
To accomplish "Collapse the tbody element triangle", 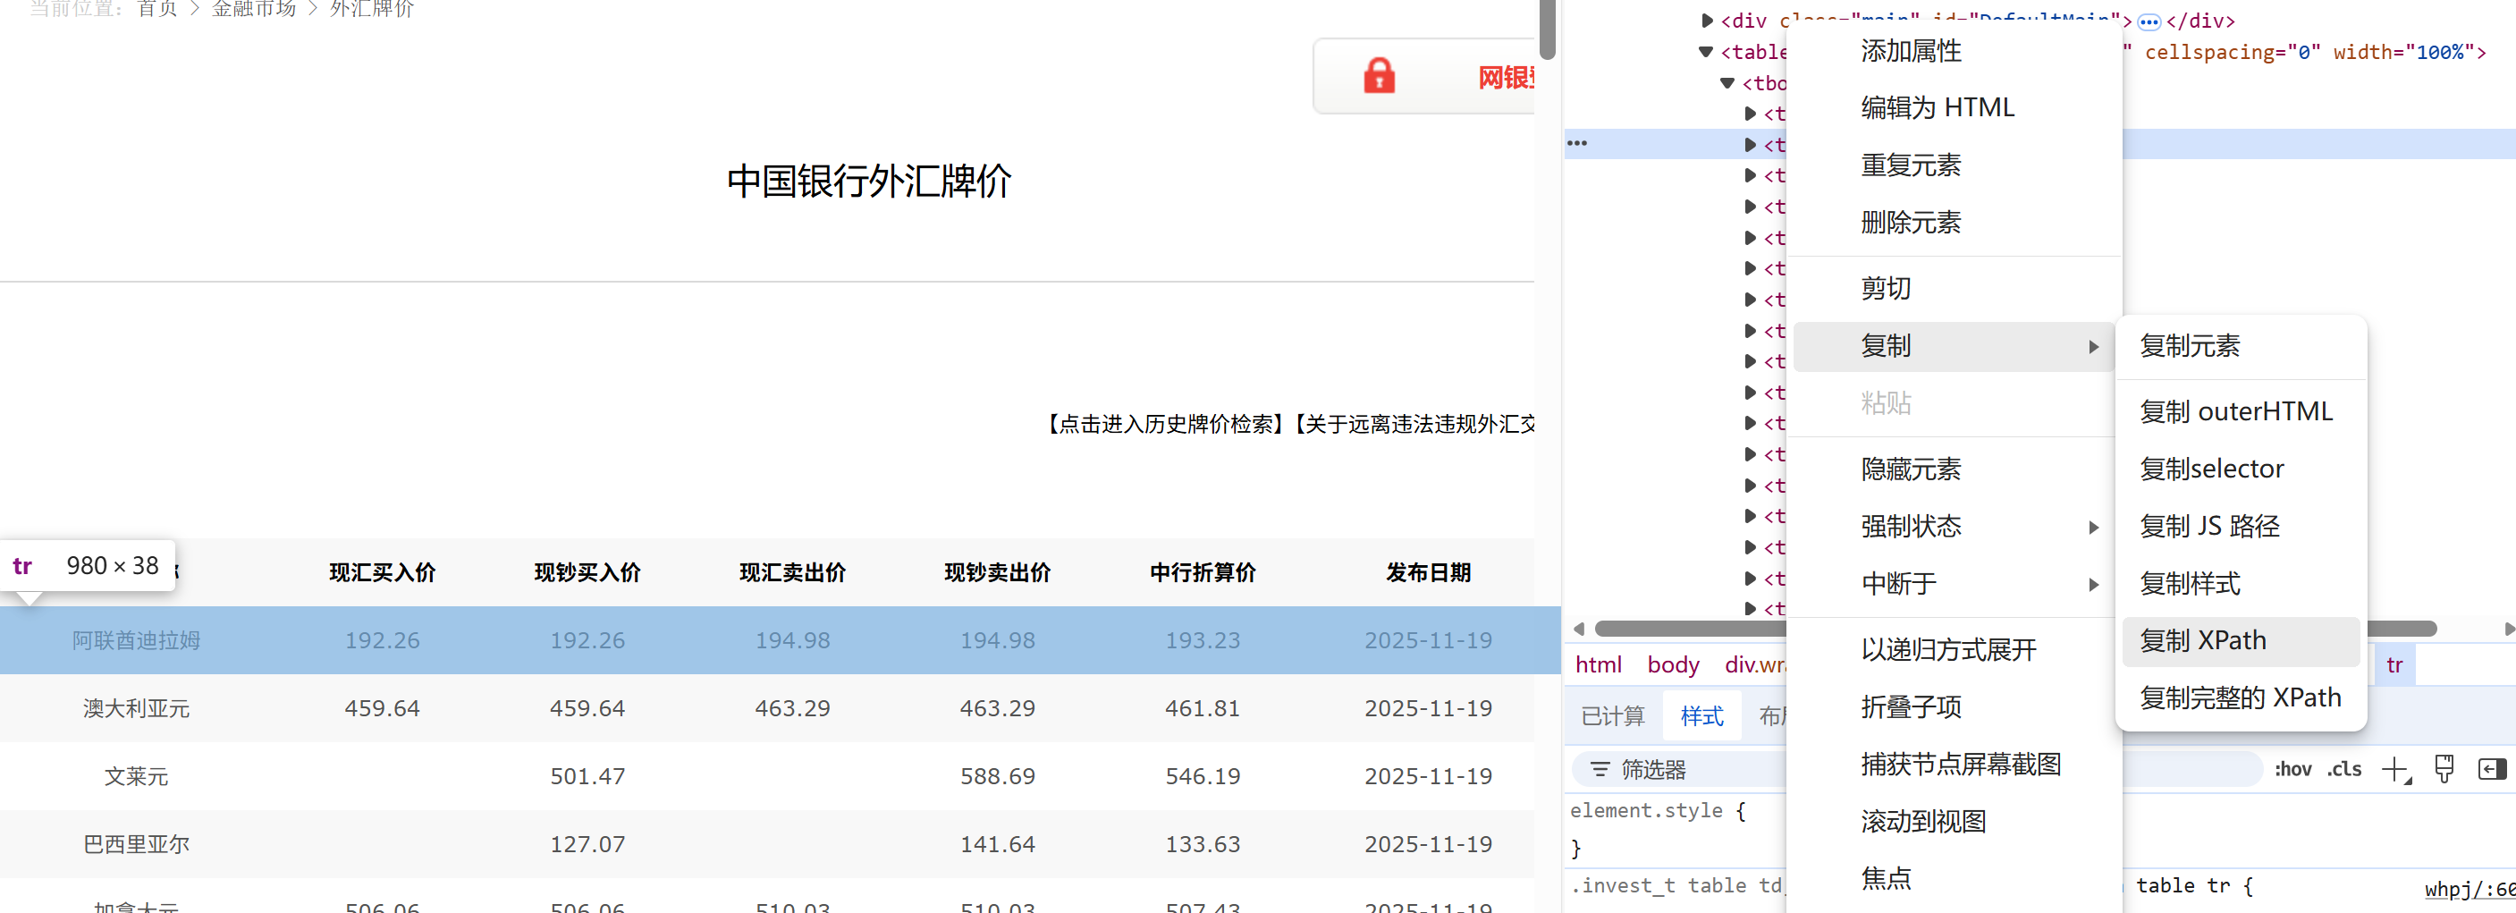I will [1726, 83].
